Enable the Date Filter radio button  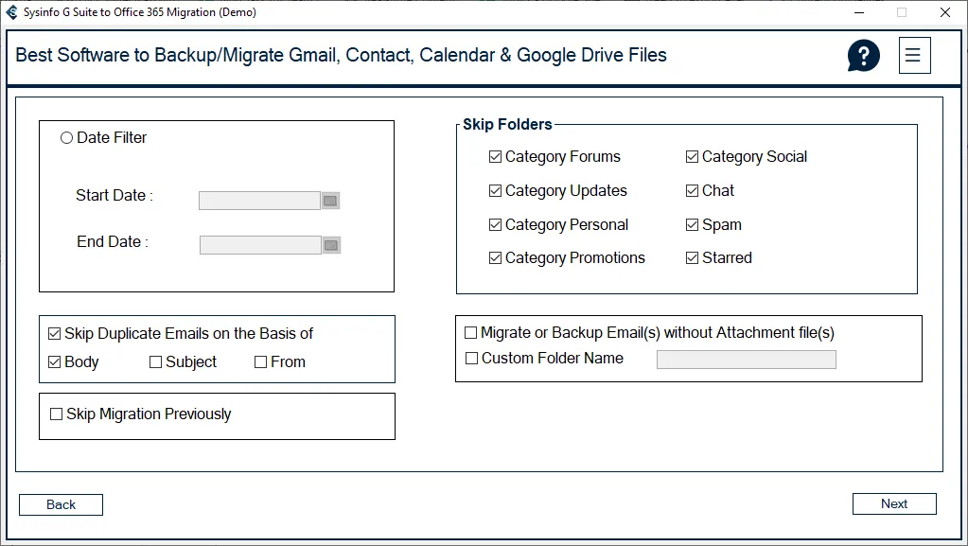point(66,138)
